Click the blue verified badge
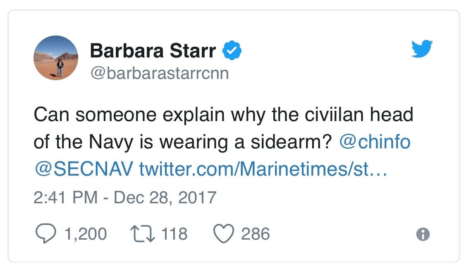 tap(232, 50)
